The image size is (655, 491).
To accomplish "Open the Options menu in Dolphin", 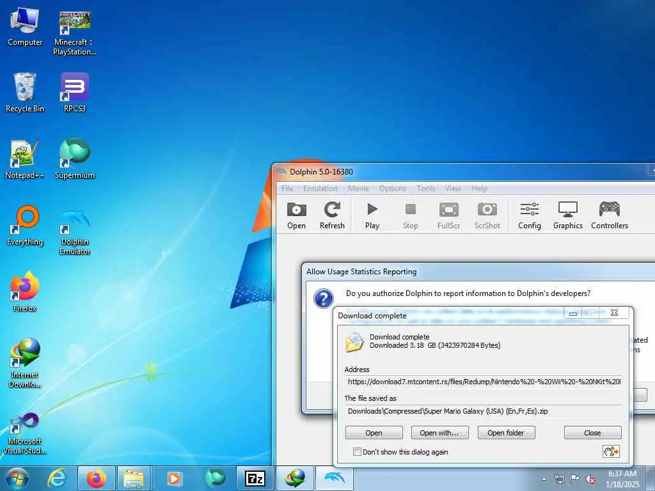I will 393,189.
